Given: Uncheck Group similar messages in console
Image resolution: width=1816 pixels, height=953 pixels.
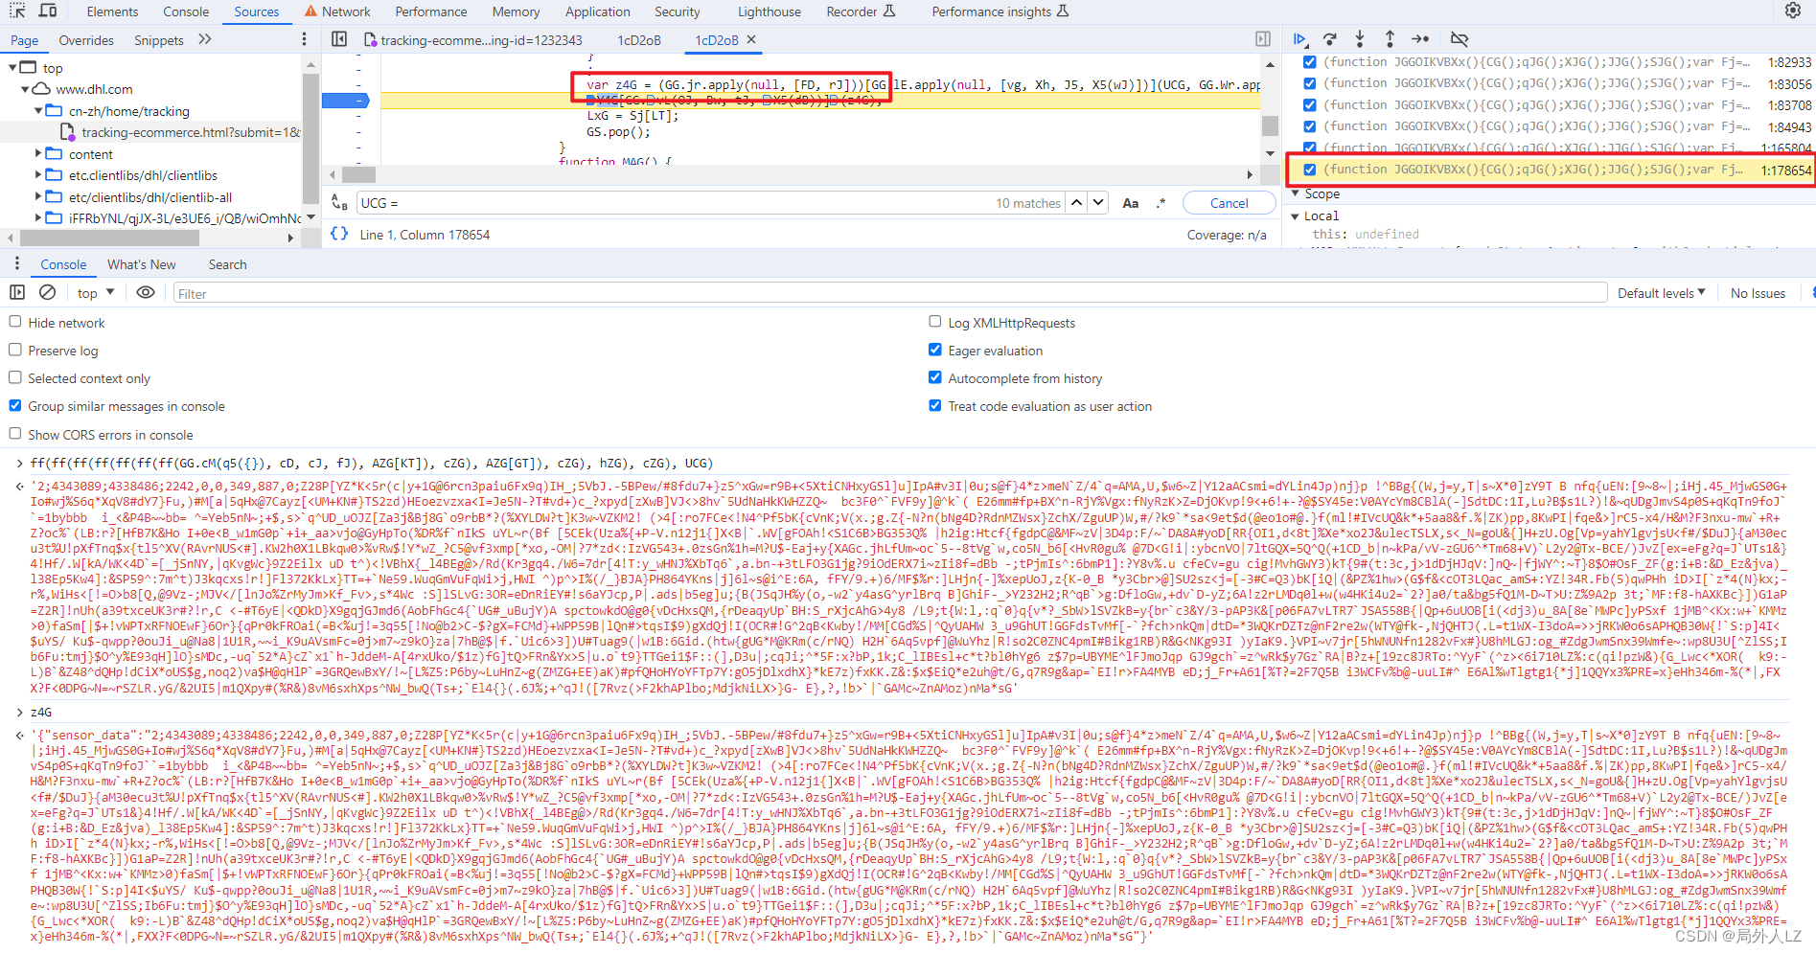Looking at the screenshot, I should click(15, 405).
